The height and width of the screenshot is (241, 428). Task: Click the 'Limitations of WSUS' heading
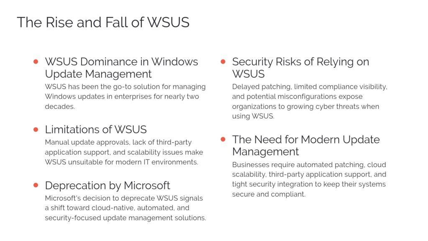tap(96, 129)
